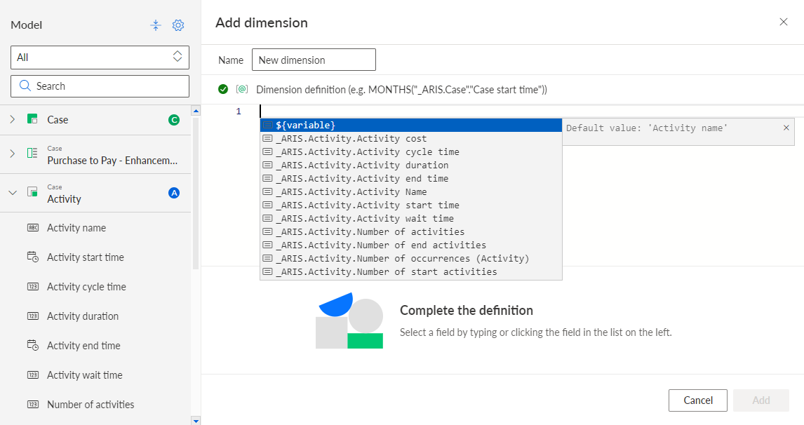Select Activity duration field in tree
804x425 pixels.
click(95, 316)
